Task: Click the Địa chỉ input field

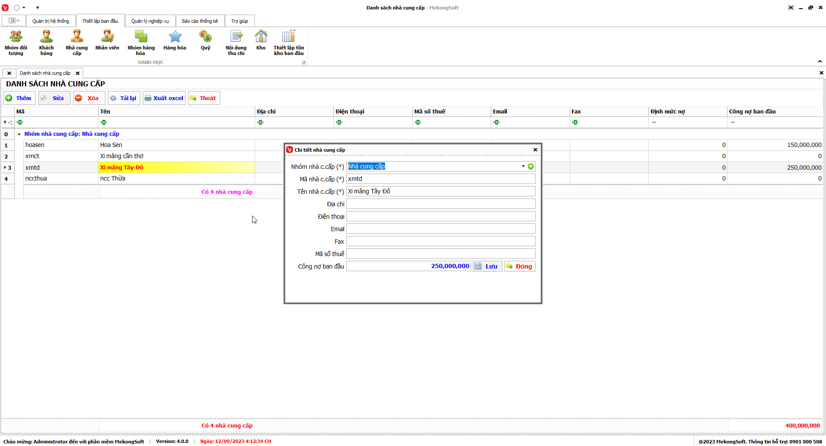Action: [441, 204]
